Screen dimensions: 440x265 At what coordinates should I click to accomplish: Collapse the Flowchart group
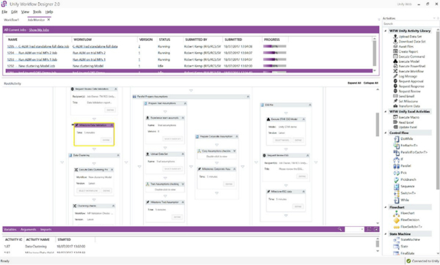[x=386, y=207]
